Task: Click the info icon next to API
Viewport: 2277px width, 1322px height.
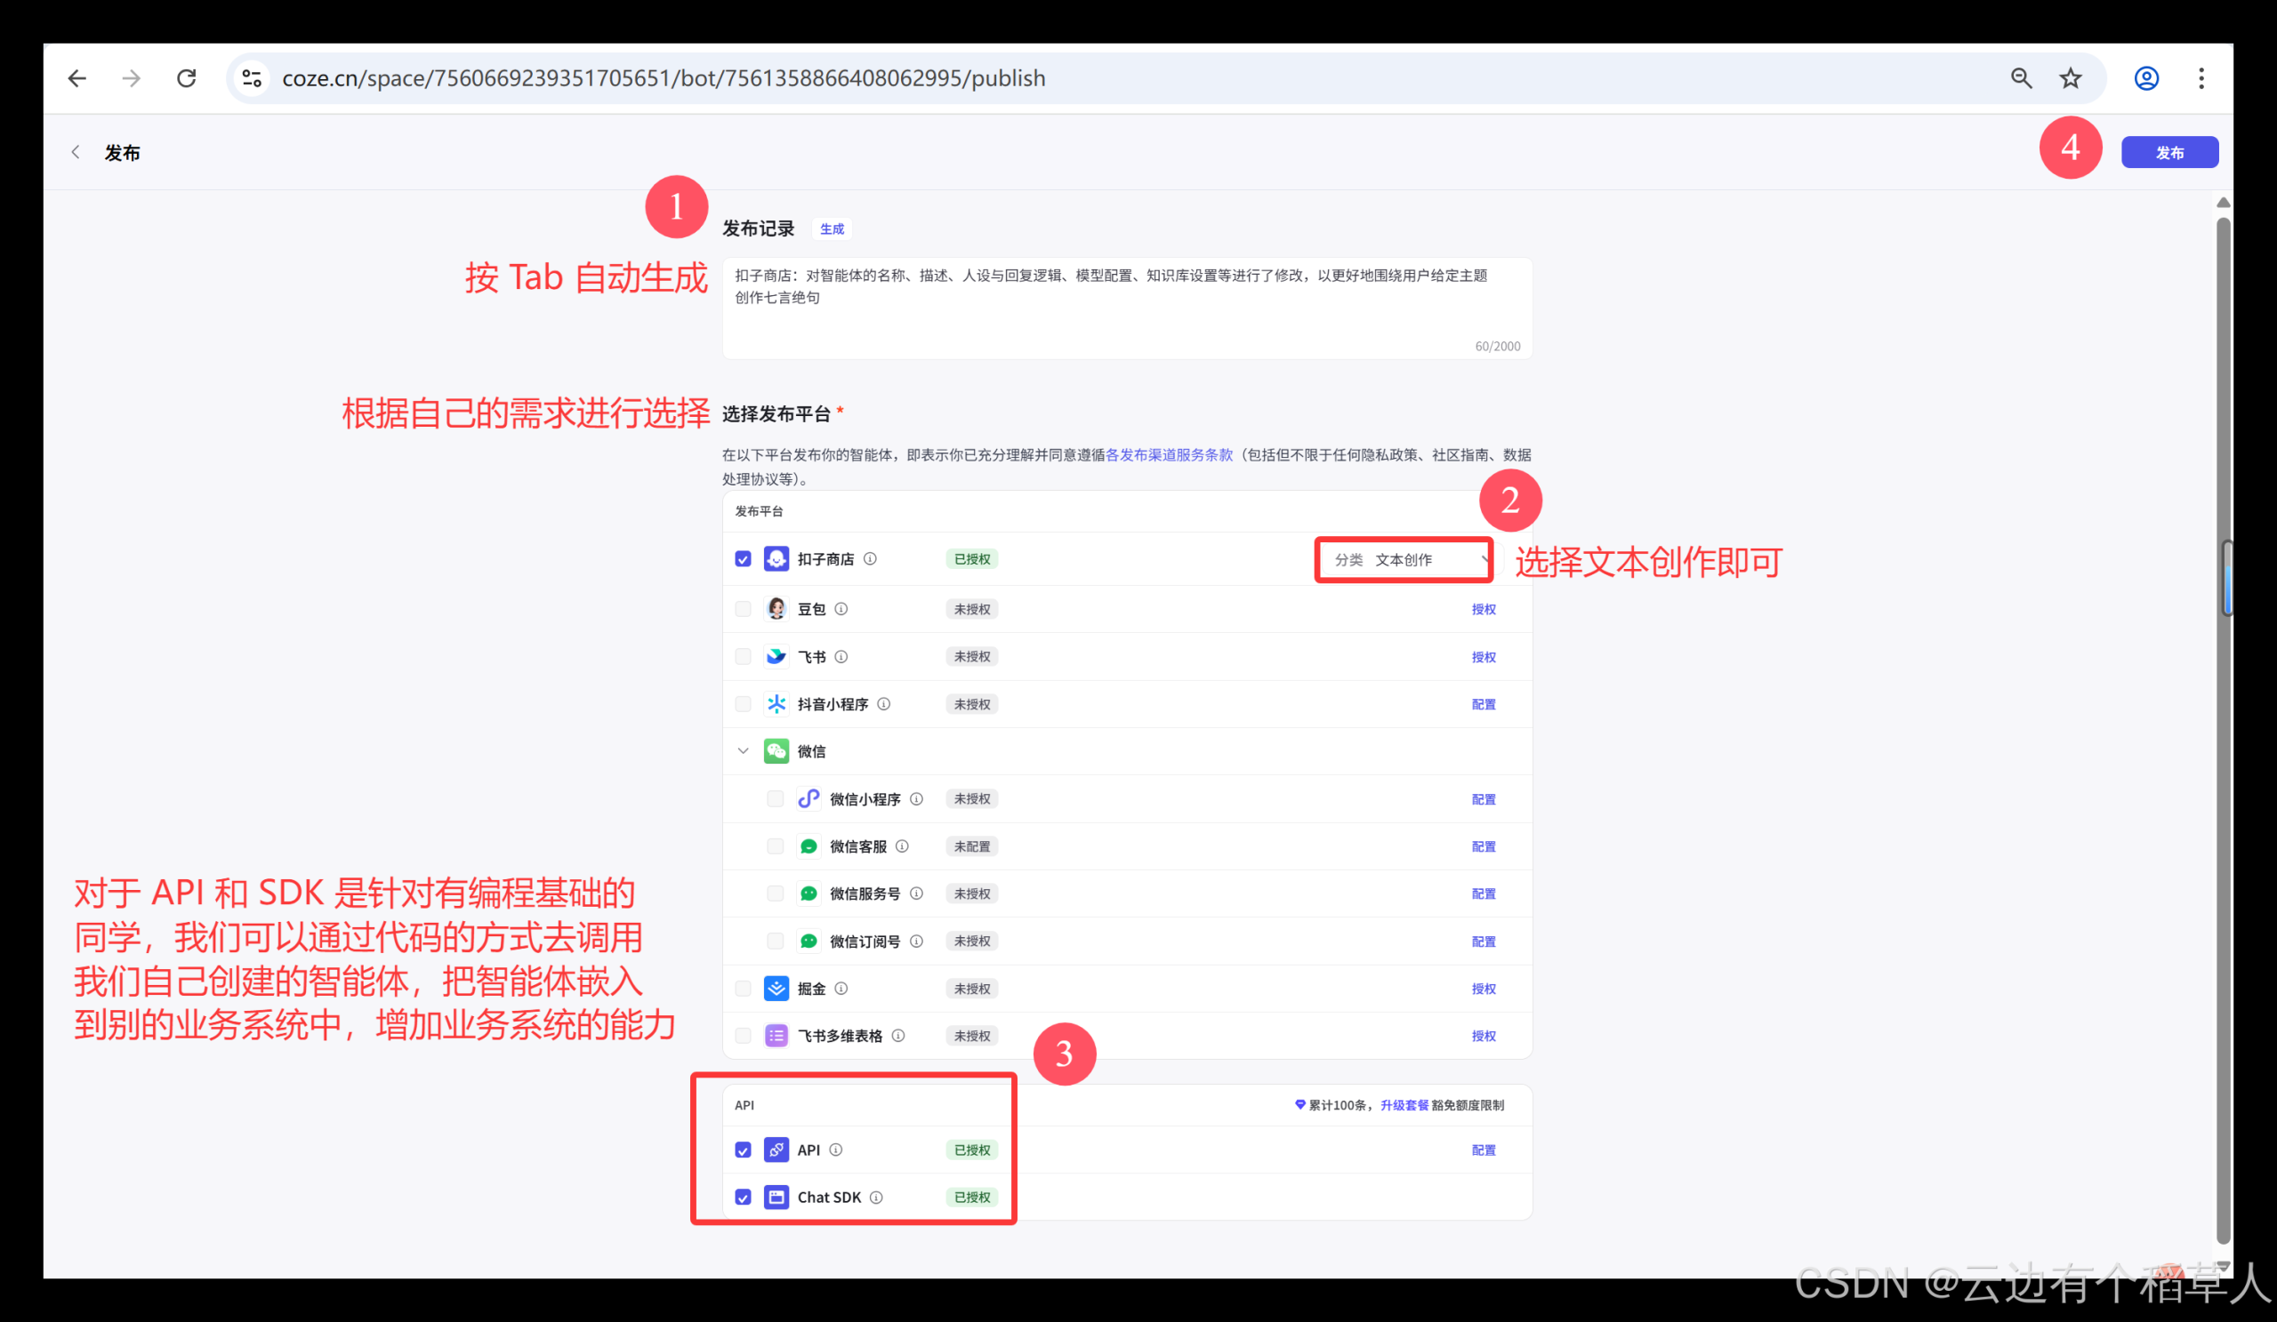Action: [x=836, y=1150]
